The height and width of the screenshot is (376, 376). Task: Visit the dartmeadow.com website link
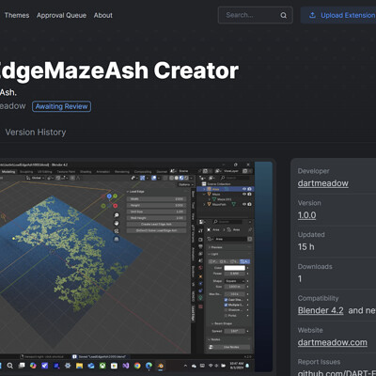[333, 342]
